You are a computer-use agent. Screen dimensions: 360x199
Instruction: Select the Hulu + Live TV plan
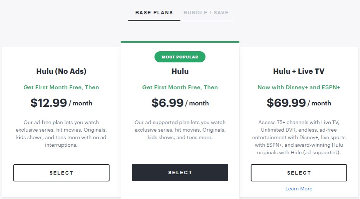pyautogui.click(x=299, y=172)
